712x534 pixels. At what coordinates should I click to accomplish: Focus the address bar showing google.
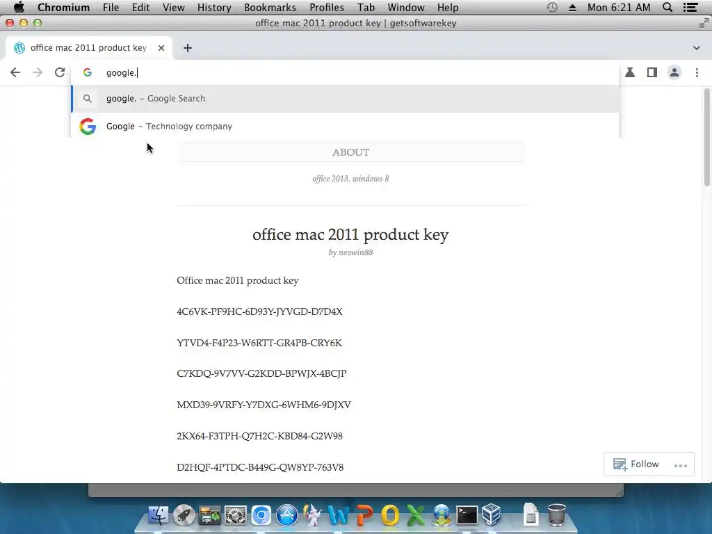345,72
